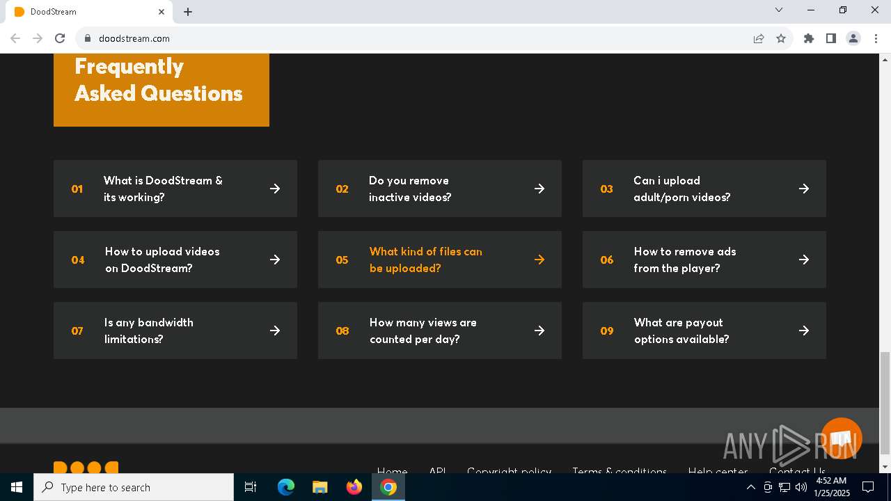Open the Chrome profile avatar
The height and width of the screenshot is (501, 891).
(x=853, y=38)
